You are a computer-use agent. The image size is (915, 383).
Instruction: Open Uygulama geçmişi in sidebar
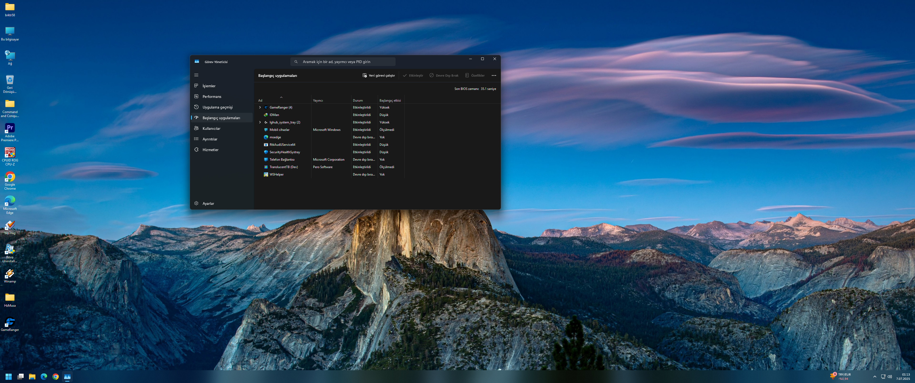(217, 107)
